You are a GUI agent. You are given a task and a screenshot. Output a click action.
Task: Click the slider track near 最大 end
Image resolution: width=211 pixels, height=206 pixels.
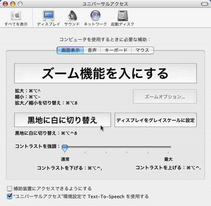pos(168,147)
